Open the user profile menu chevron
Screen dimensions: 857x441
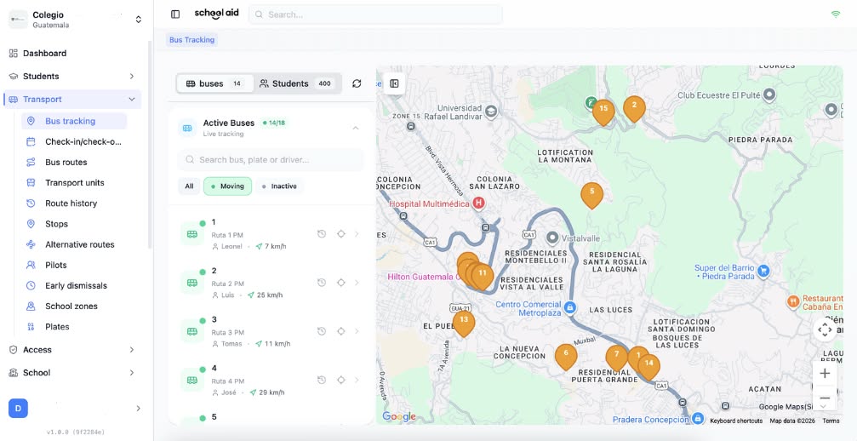(138, 408)
